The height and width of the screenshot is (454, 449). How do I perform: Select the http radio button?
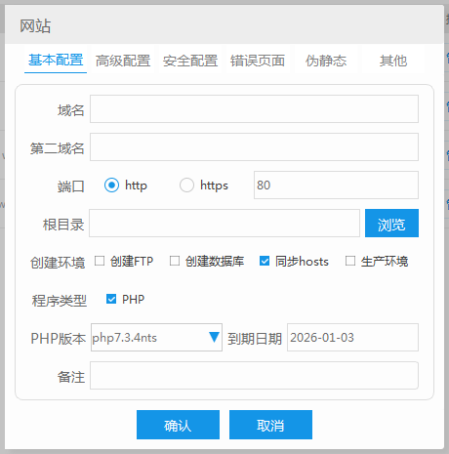click(111, 186)
